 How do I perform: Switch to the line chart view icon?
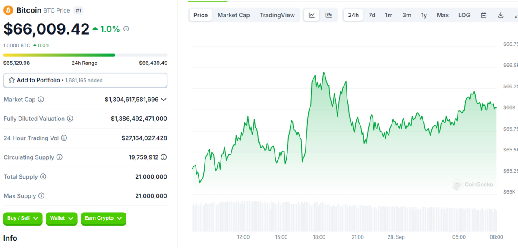point(312,15)
